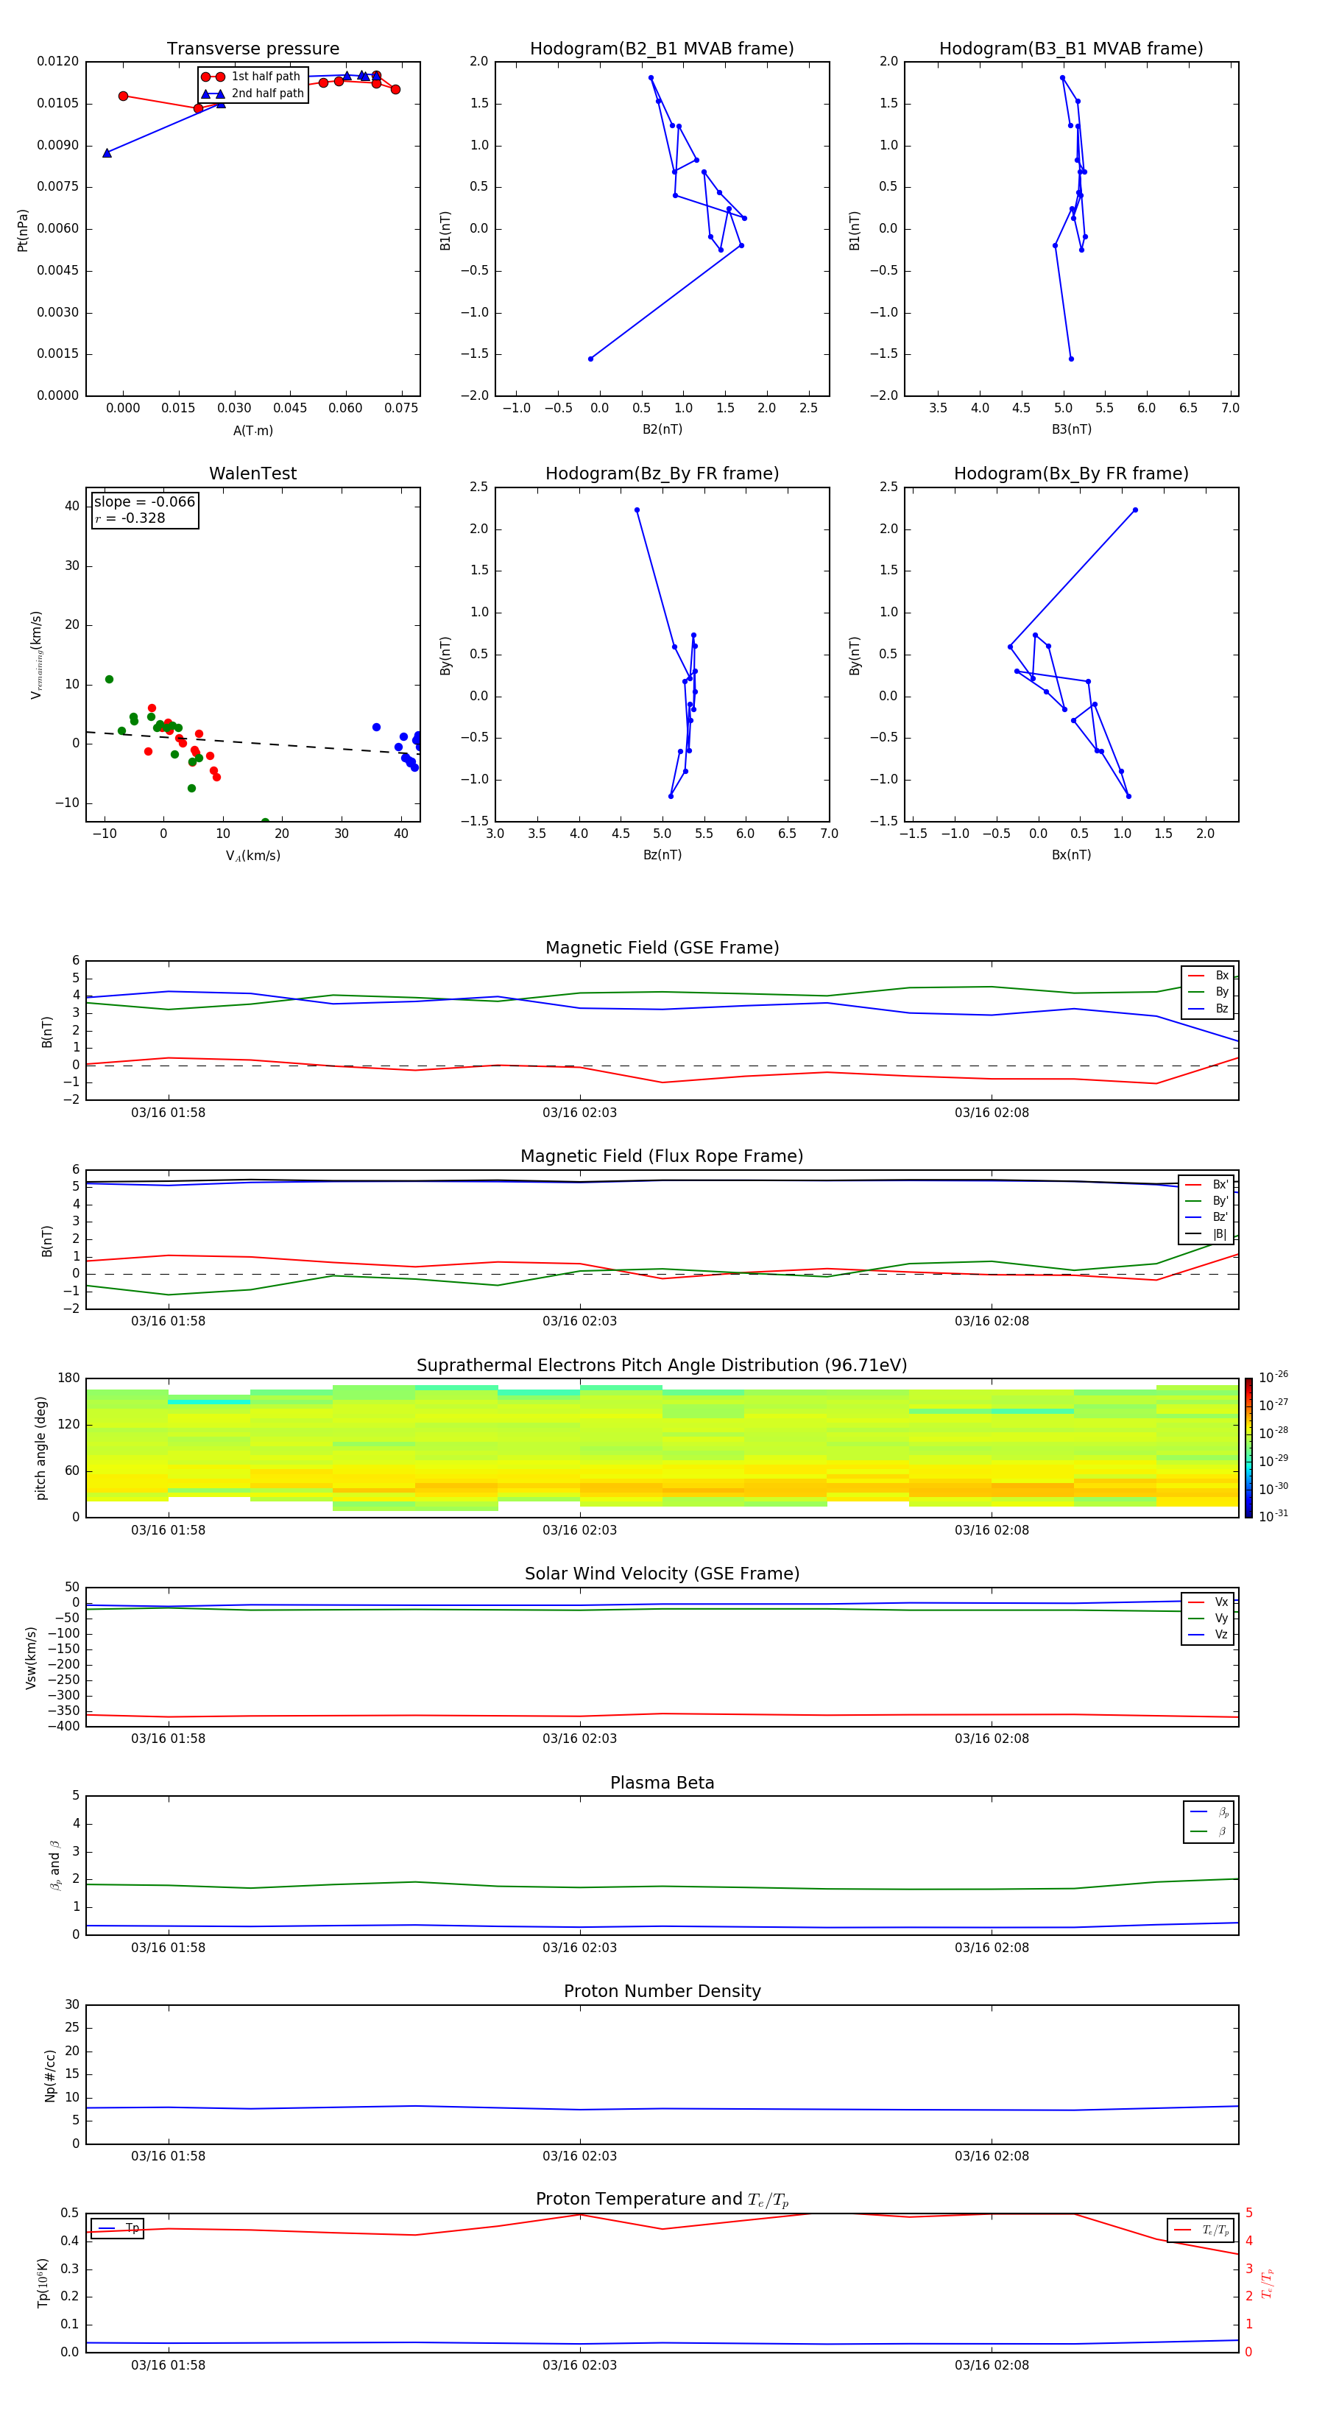Click the 'Transverse pressure' plot title
1325x2430 pixels.
tap(252, 49)
